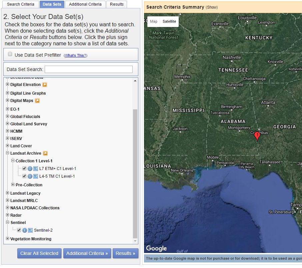
Task: Click data set list scrollbar thumb
Action: [x=135, y=174]
